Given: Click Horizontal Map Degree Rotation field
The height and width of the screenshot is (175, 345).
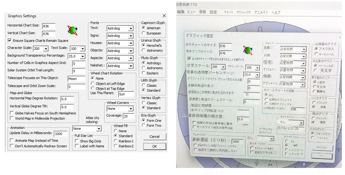Looking at the screenshot, I should click(67, 99).
